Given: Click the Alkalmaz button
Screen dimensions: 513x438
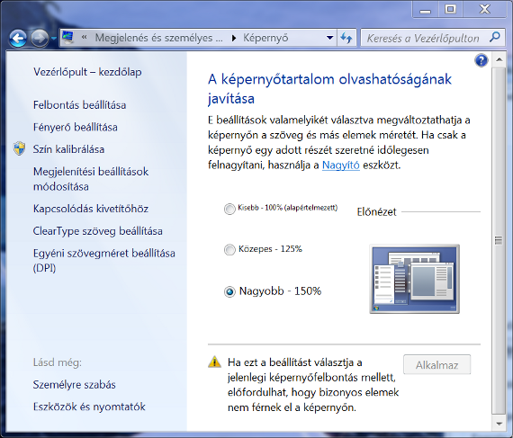Looking at the screenshot, I should click(436, 365).
